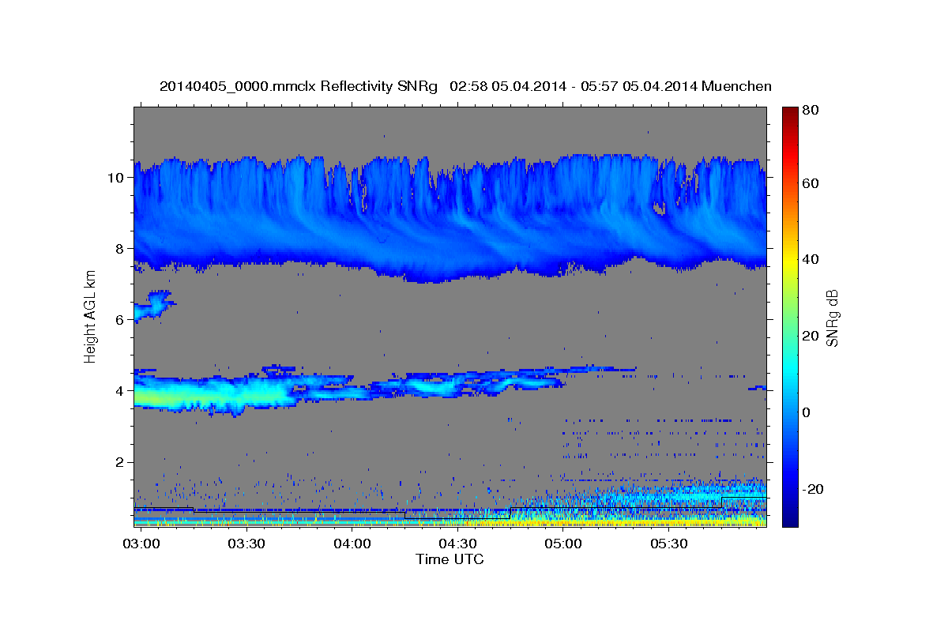The image size is (948, 632).
Task: Click the bright cyan cloud layer near 4 km
Action: coord(215,393)
